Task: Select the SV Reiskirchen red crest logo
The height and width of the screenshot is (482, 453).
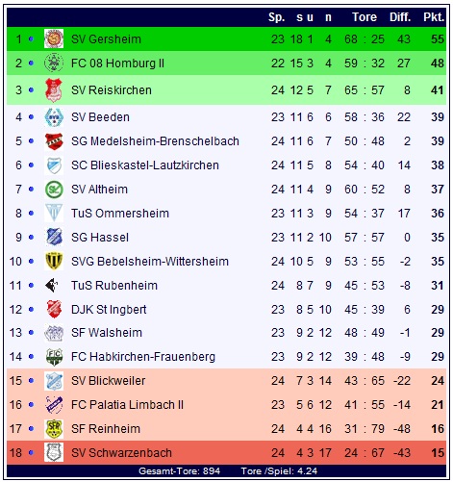Action: pos(54,89)
